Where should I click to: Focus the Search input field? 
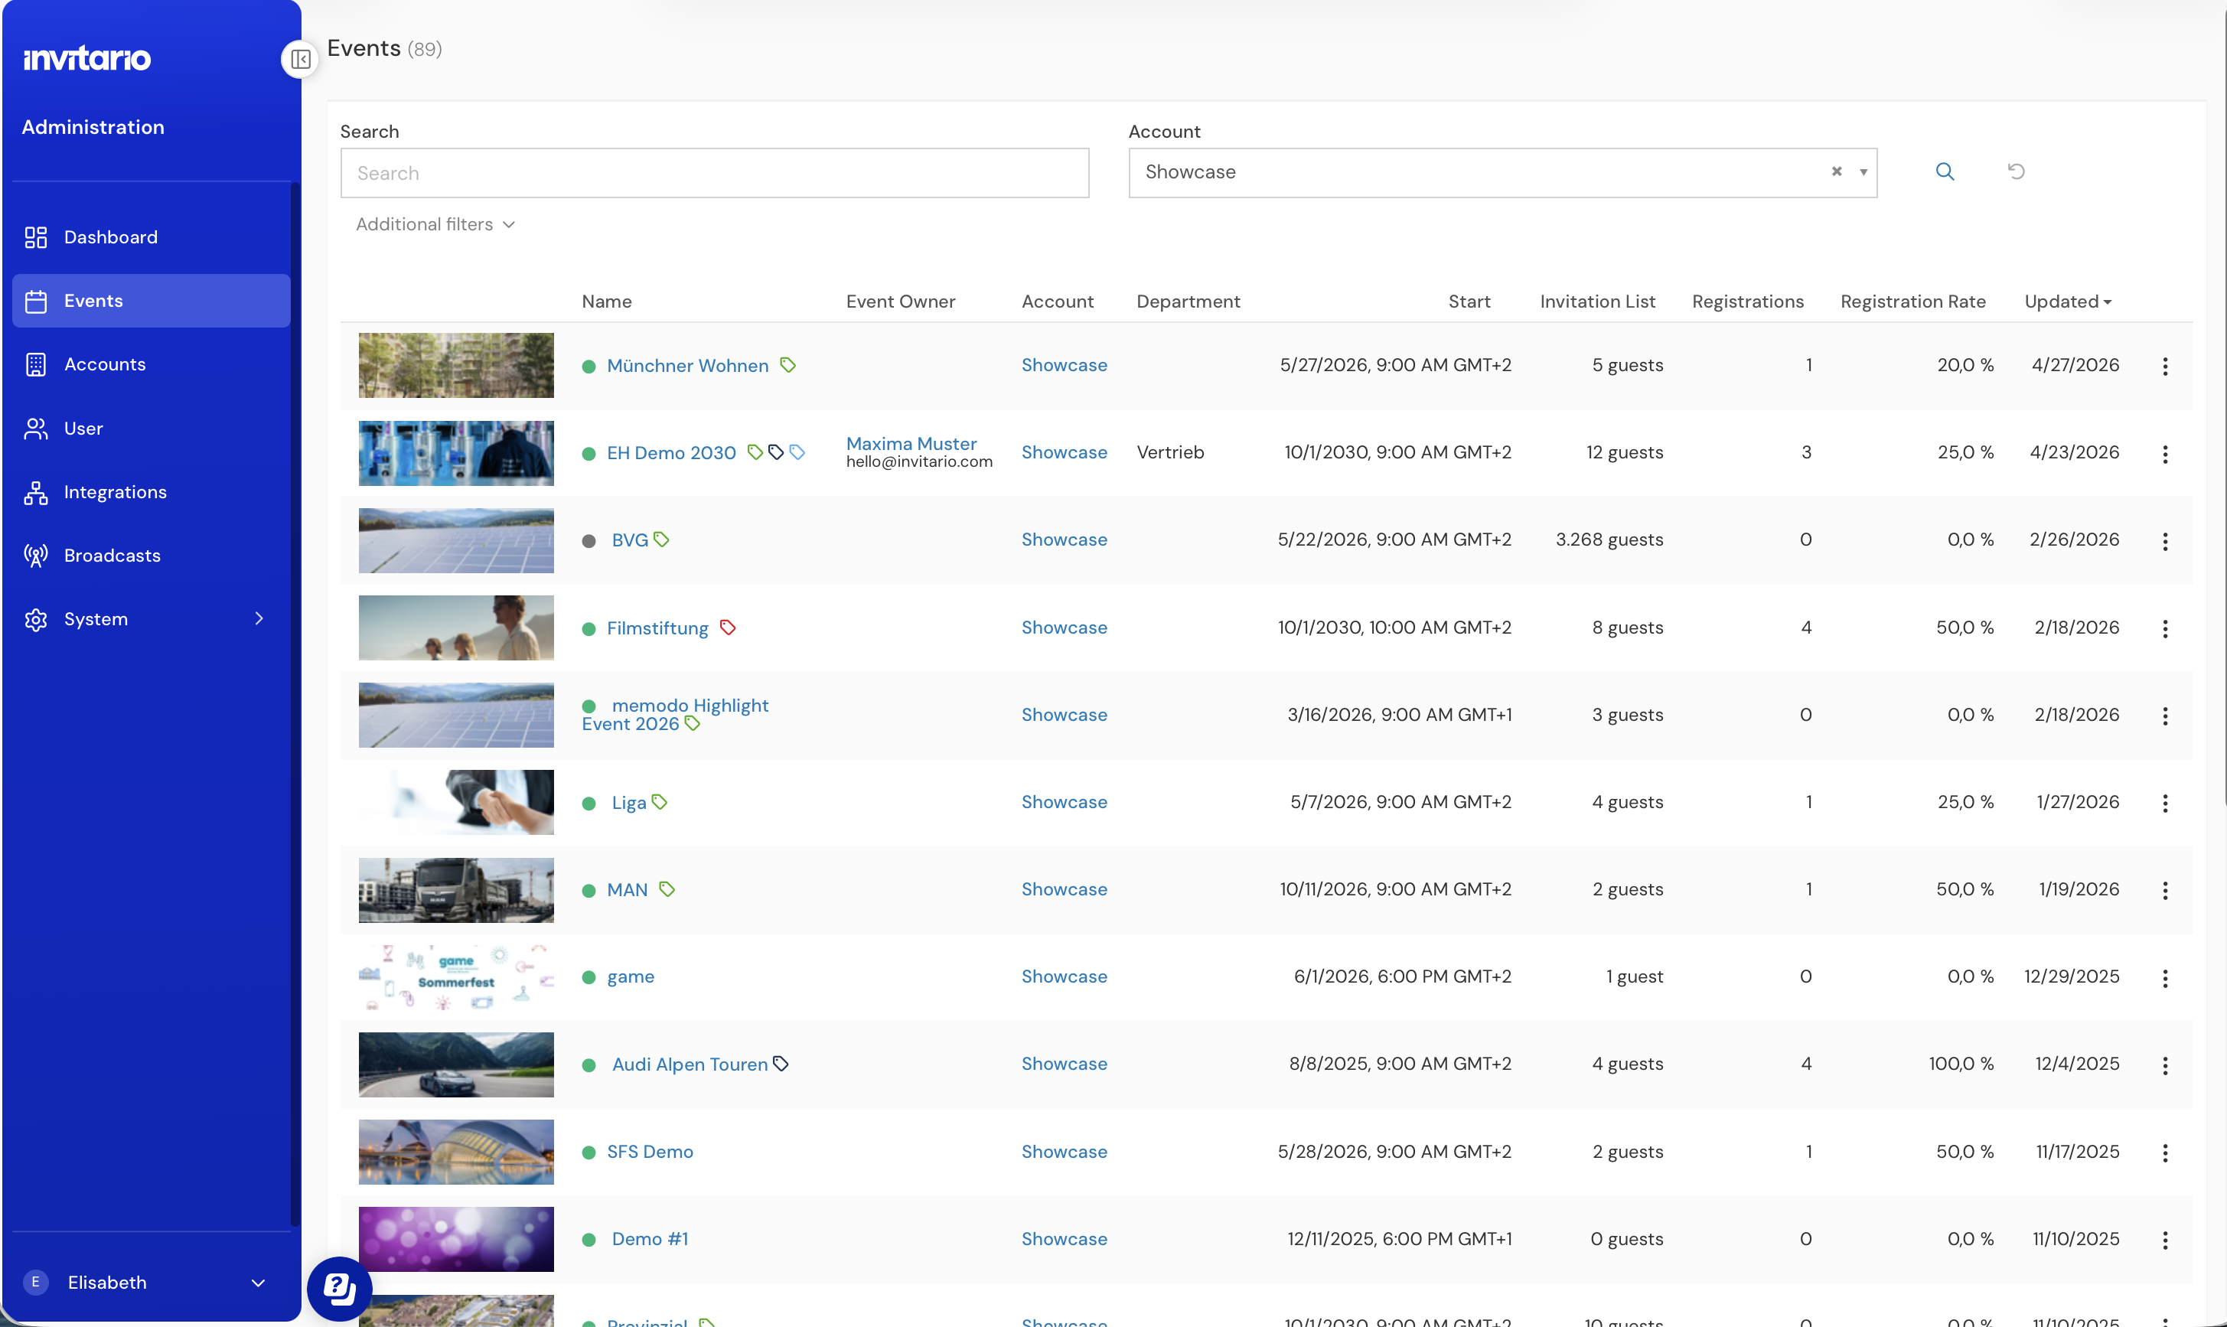714,173
